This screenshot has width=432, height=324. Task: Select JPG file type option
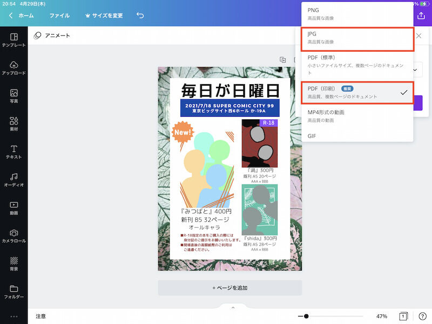point(357,38)
